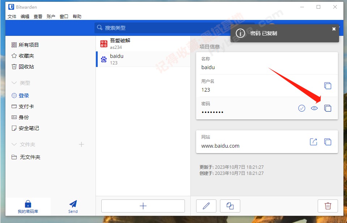The width and height of the screenshot is (347, 223).
Task: Open 我的密码库 vault tab
Action: 28,207
